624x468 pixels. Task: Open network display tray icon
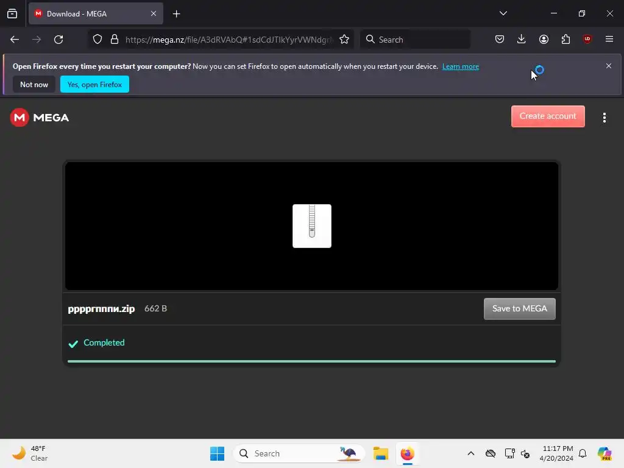509,453
